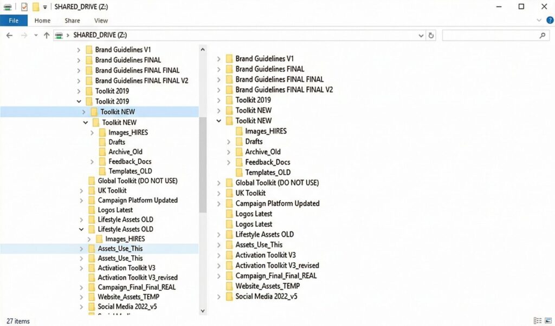This screenshot has height=326, width=555.
Task: Click the Up one level arrow
Action: [x=47, y=35]
